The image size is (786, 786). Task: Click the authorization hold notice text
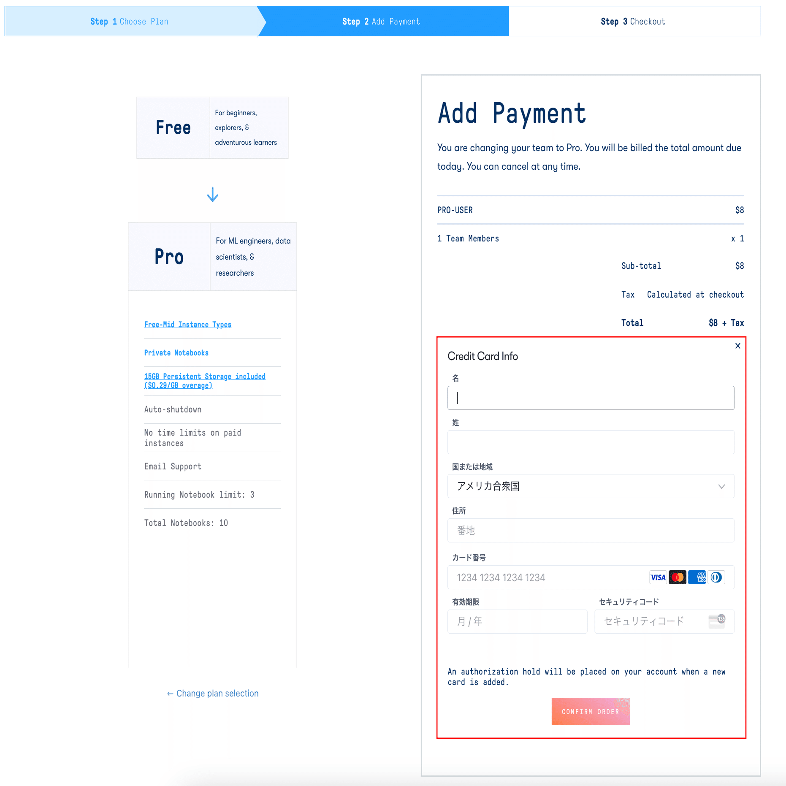[587, 677]
